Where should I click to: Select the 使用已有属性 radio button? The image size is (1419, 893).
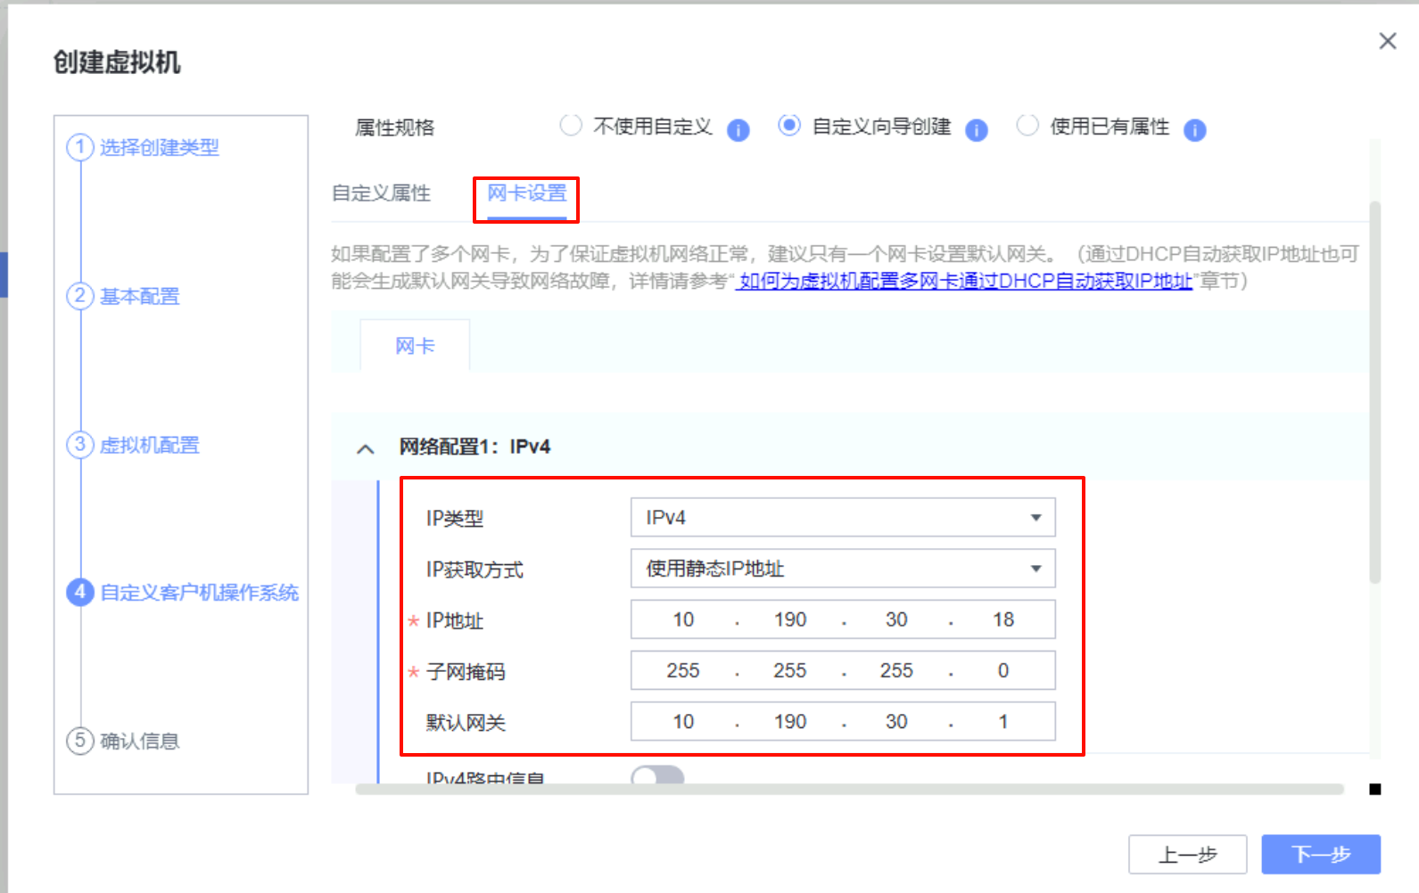(1027, 126)
